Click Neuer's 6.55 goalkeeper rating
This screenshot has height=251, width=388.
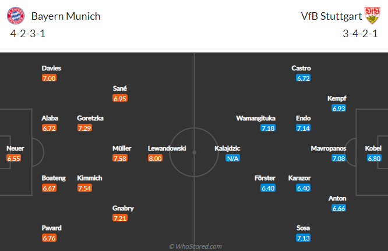tap(14, 158)
